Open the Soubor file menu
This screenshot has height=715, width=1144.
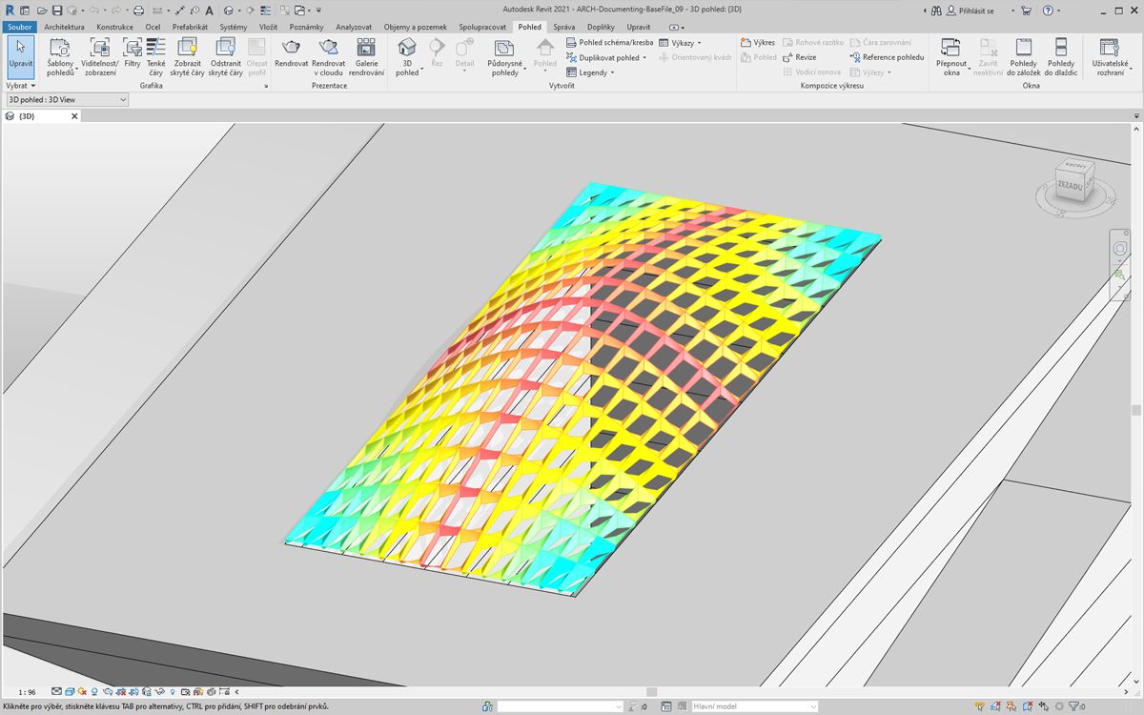(x=20, y=27)
